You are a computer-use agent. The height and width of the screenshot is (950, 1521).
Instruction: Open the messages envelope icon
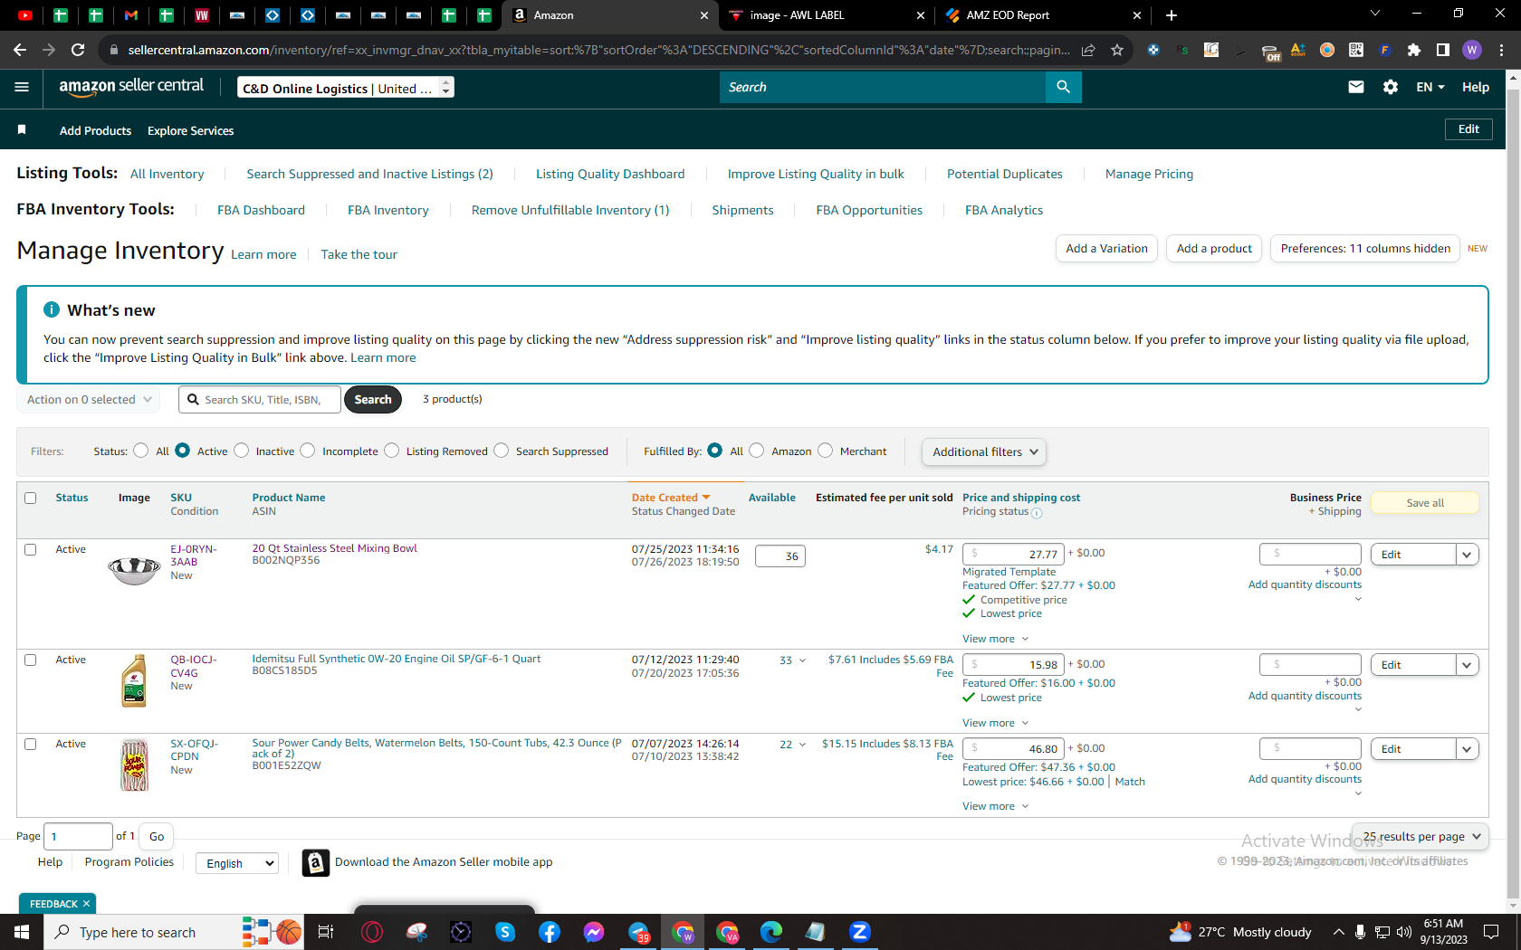[x=1355, y=87]
